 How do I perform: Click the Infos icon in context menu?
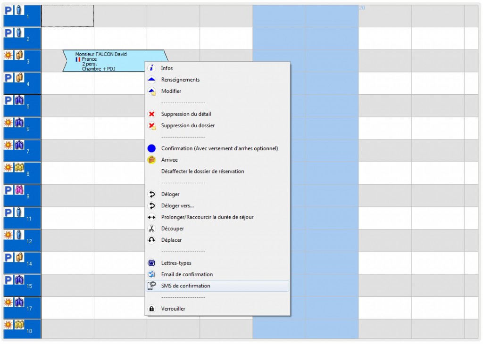coord(152,68)
